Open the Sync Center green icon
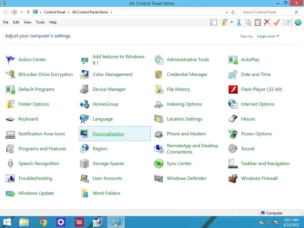 [159, 164]
